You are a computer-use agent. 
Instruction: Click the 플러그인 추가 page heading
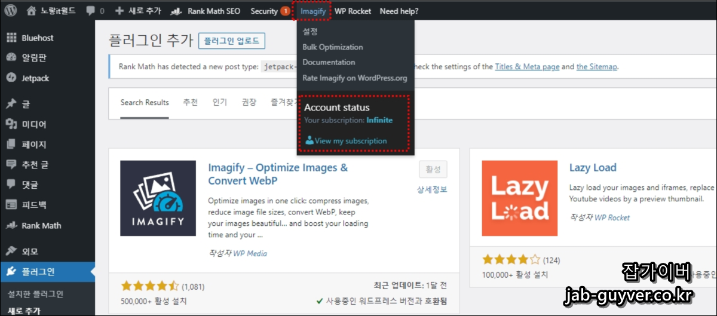pyautogui.click(x=151, y=41)
